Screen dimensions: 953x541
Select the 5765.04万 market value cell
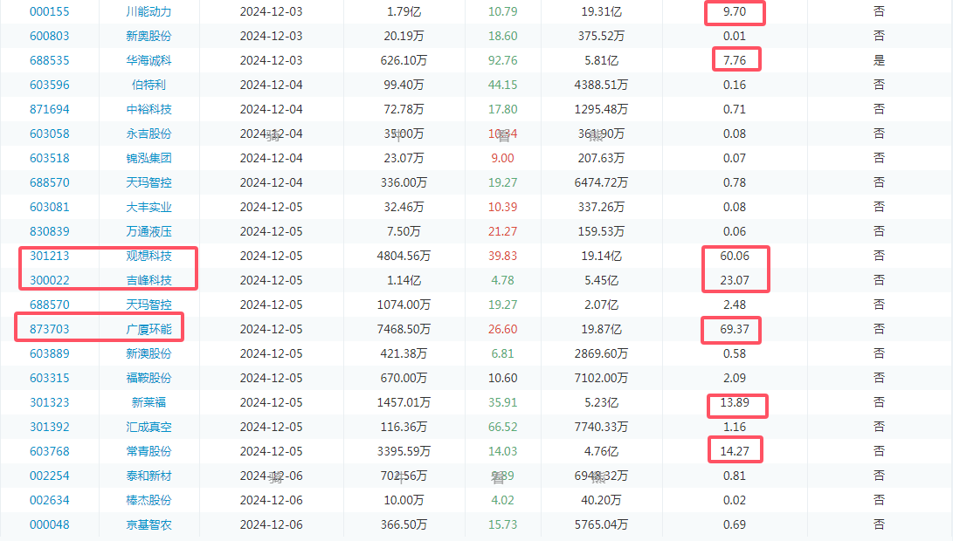600,524
